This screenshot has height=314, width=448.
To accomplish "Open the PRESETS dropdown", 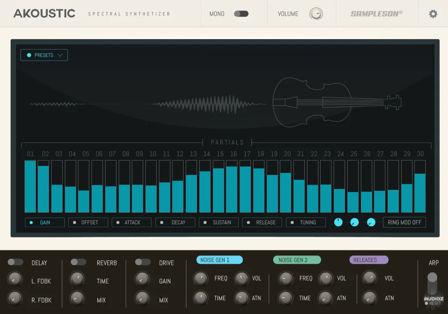I will coord(44,55).
